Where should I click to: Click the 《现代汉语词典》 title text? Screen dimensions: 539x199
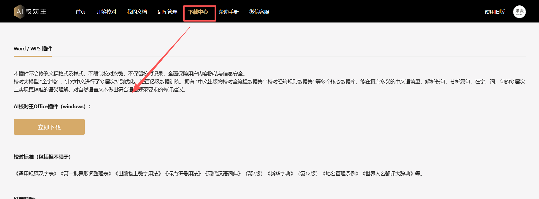coord(223,174)
